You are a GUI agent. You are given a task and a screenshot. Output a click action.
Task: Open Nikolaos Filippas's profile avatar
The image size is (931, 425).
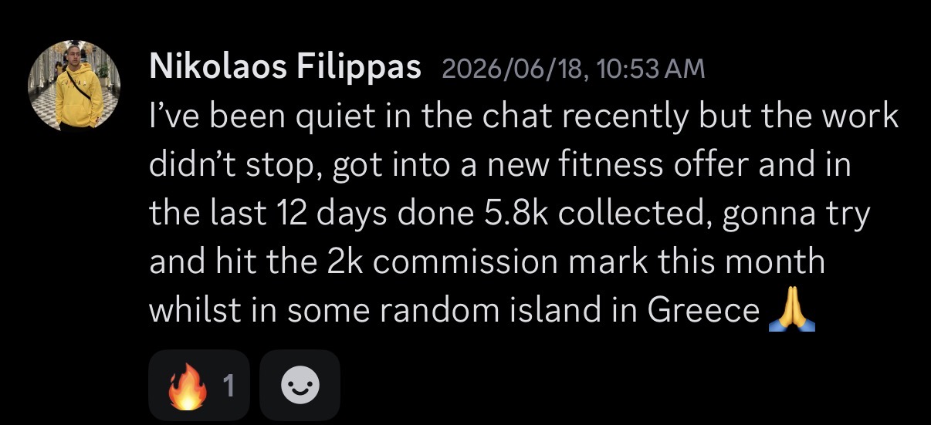[x=75, y=86]
